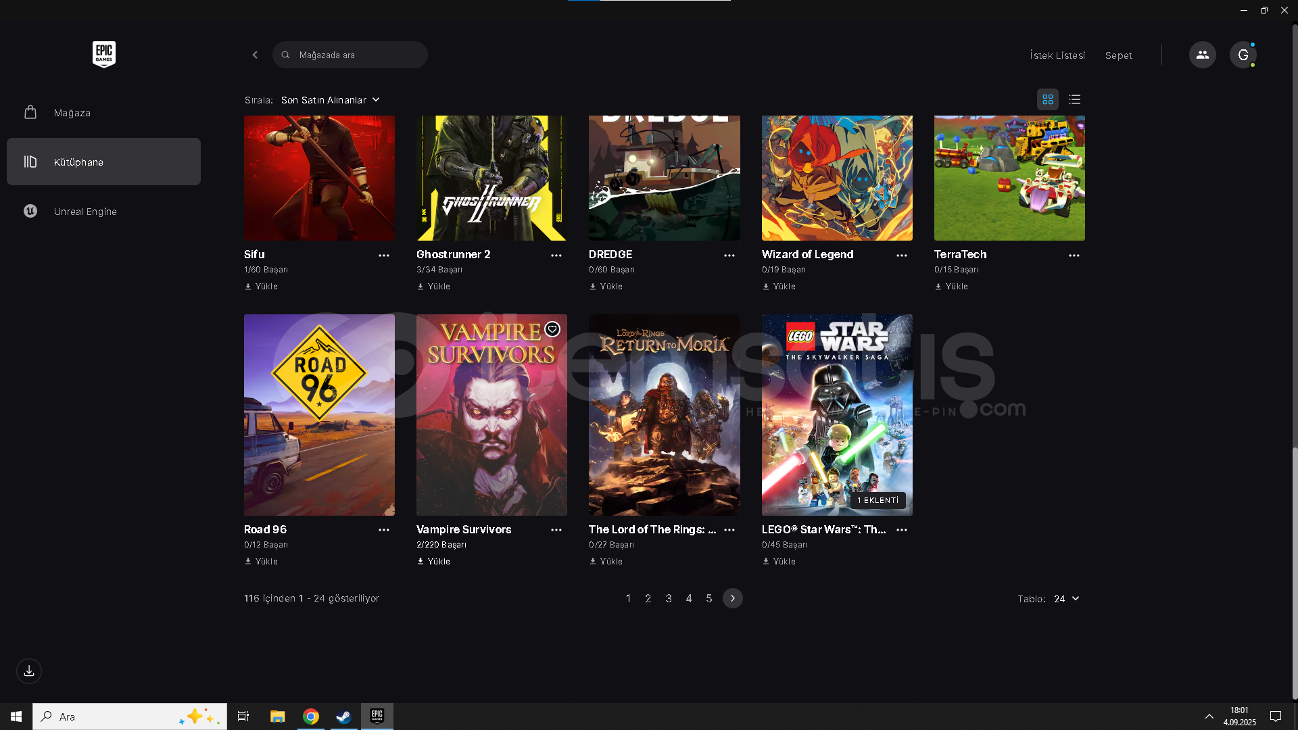Viewport: 1298px width, 730px height.
Task: Open Sifu cover thumbnail
Action: (319, 178)
